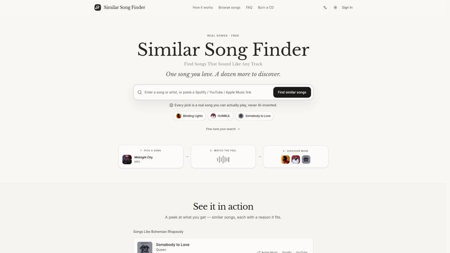
Task: Select the Blinding Lights suggestion chip
Action: (189, 116)
